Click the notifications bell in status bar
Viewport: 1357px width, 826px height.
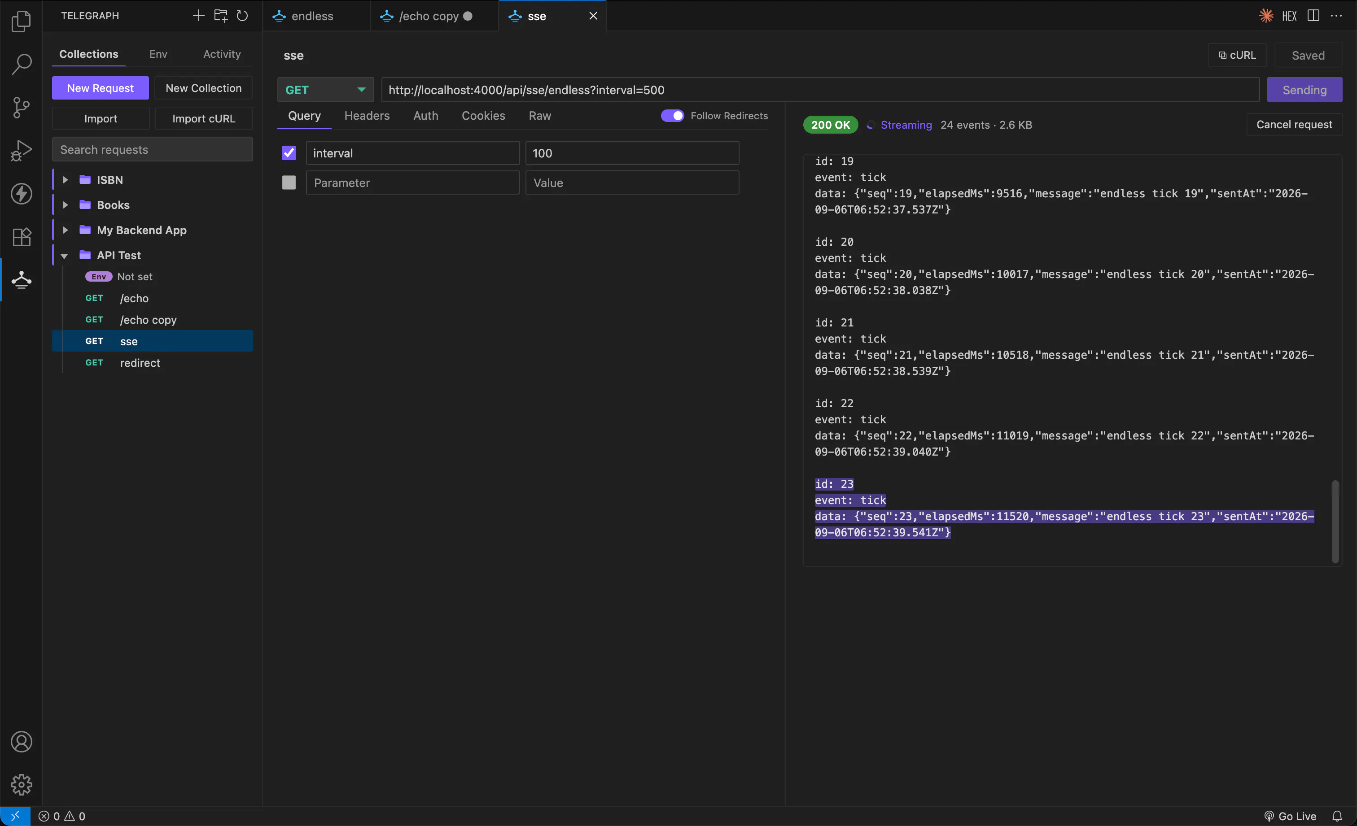point(1337,816)
